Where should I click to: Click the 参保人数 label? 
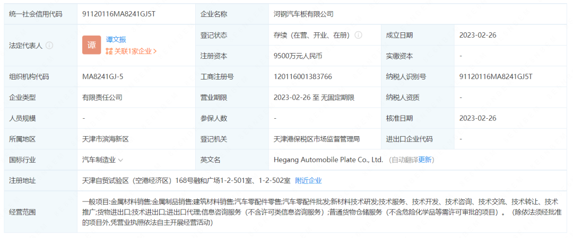click(x=214, y=118)
